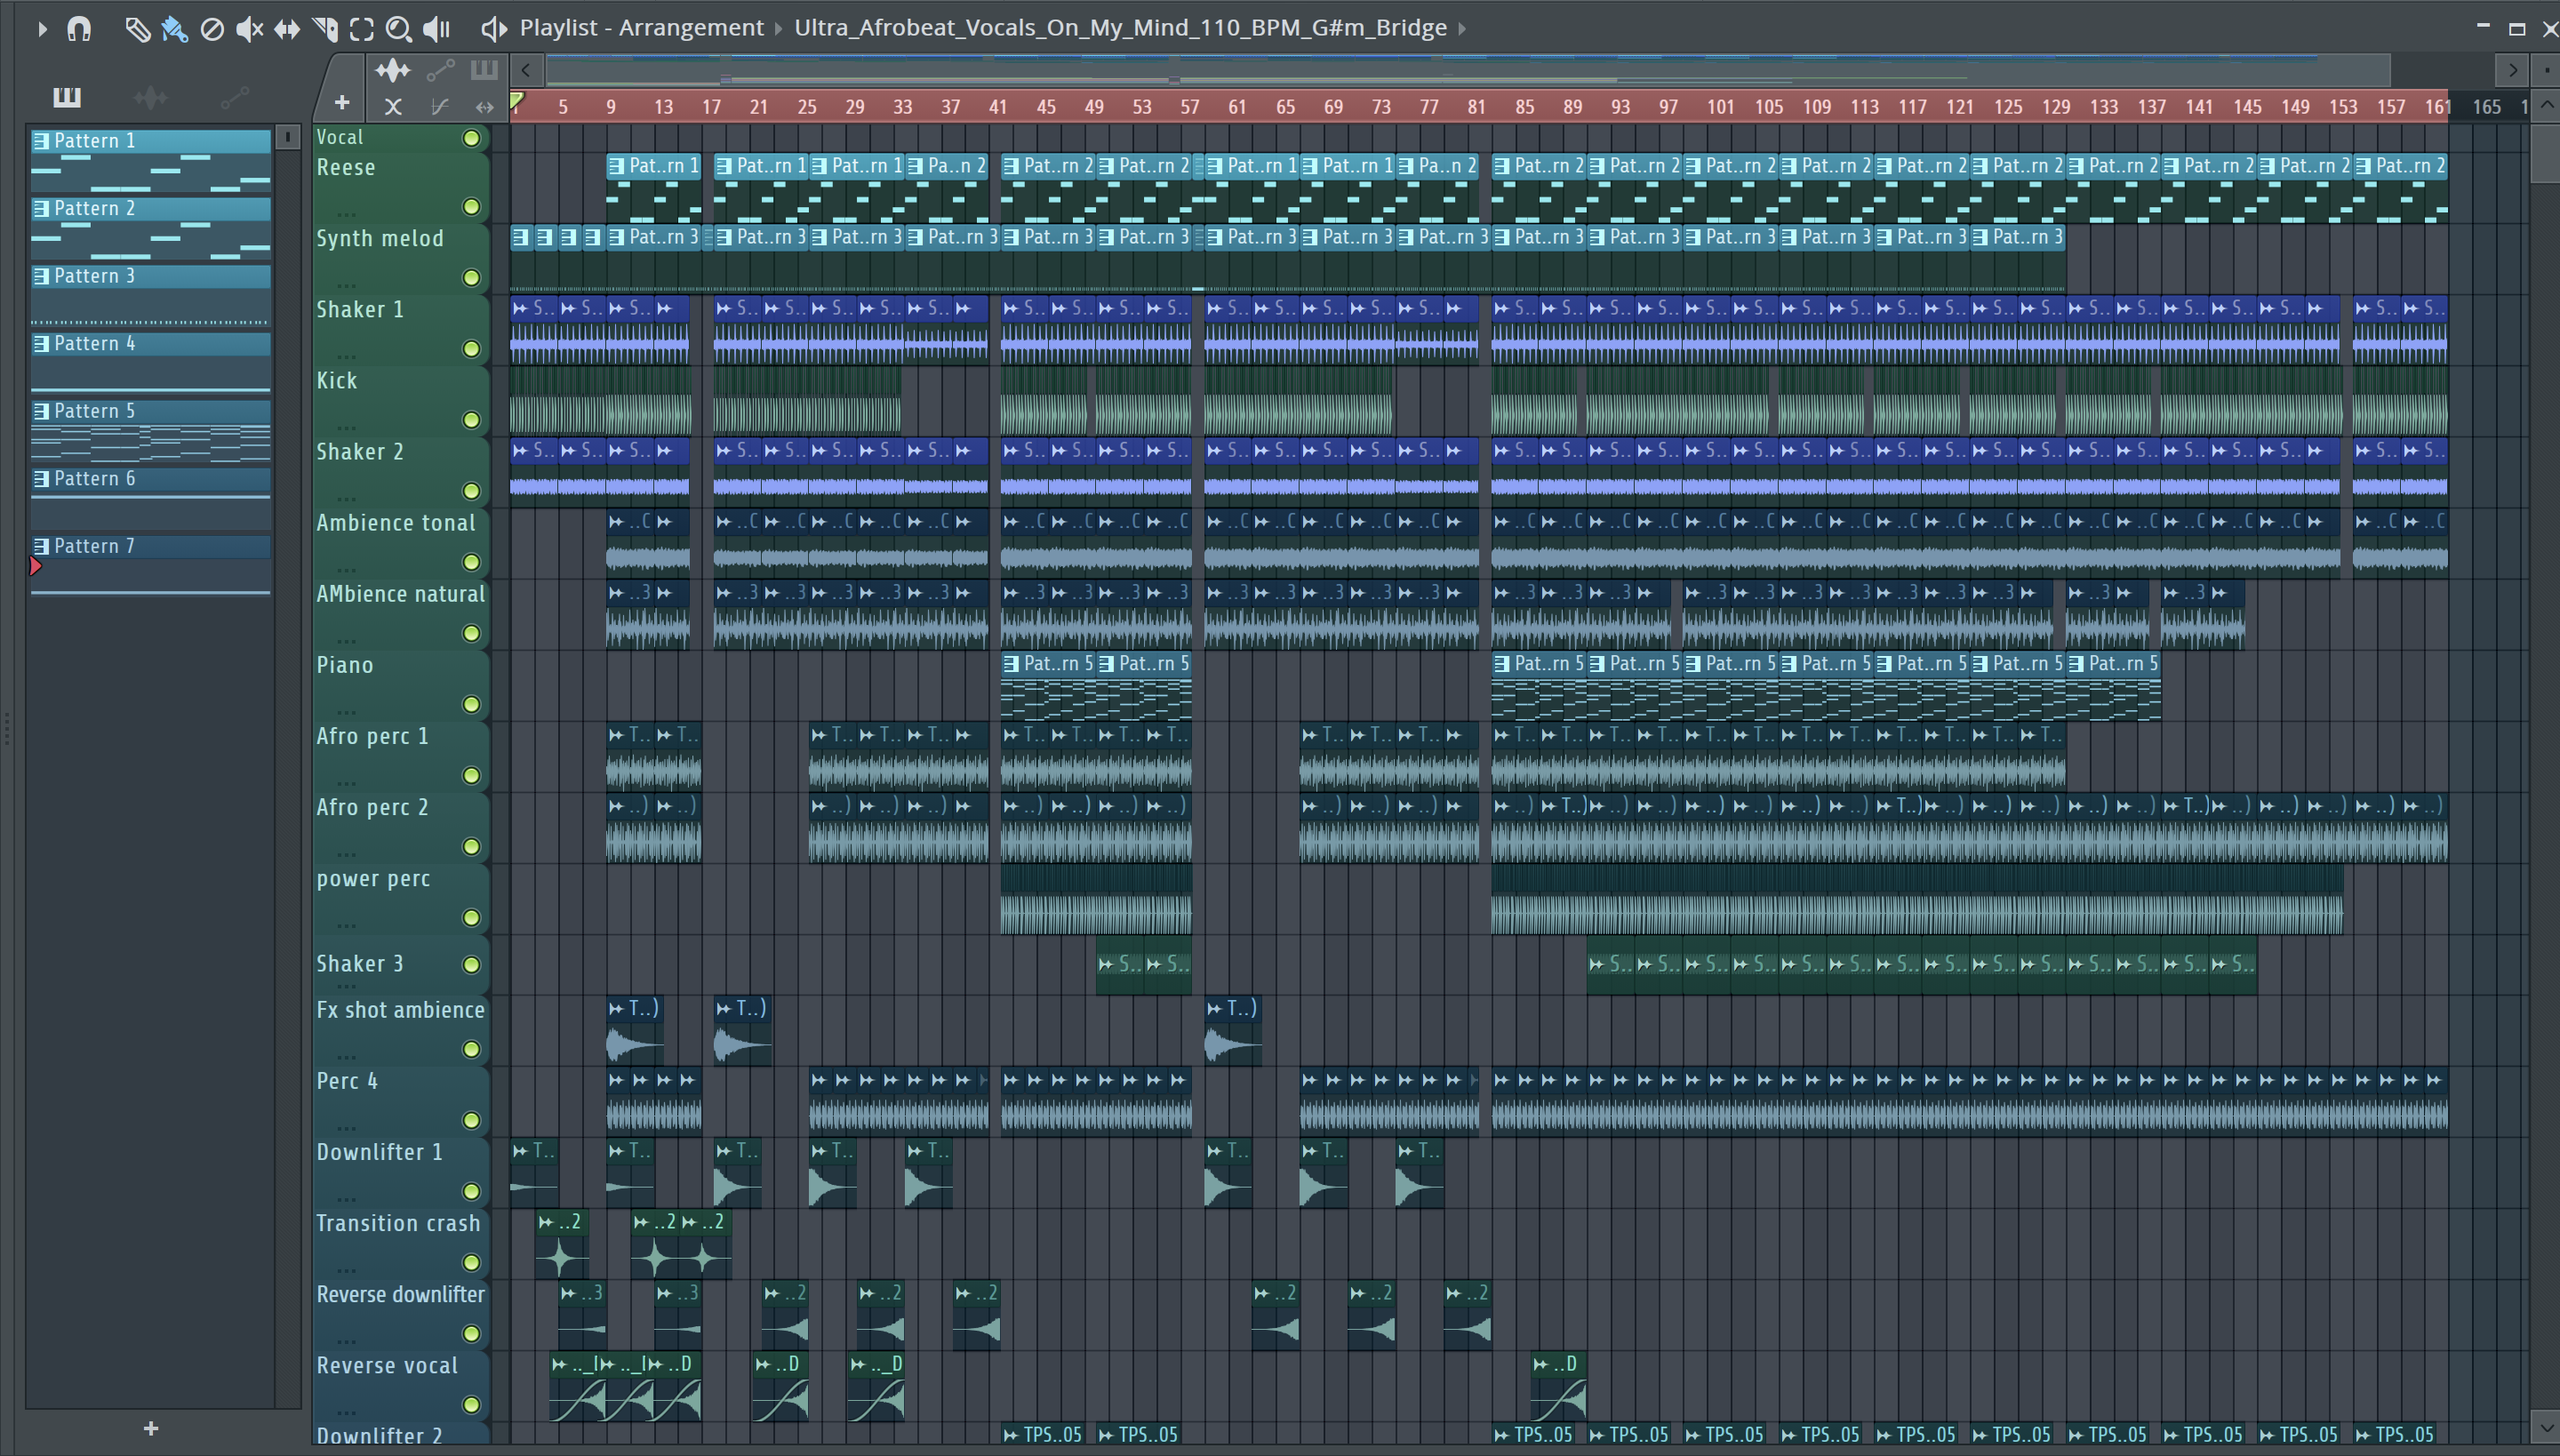This screenshot has width=2560, height=1456.
Task: Toggle the magnet snap icon
Action: 79,29
